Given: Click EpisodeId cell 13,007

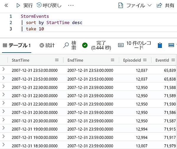Looking at the screenshot, I should 142,146.
